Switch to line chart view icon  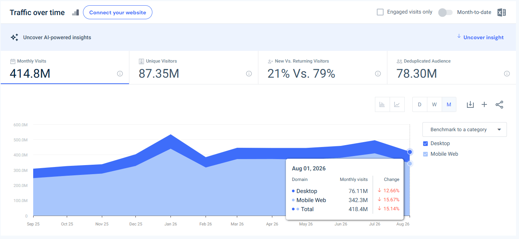397,104
